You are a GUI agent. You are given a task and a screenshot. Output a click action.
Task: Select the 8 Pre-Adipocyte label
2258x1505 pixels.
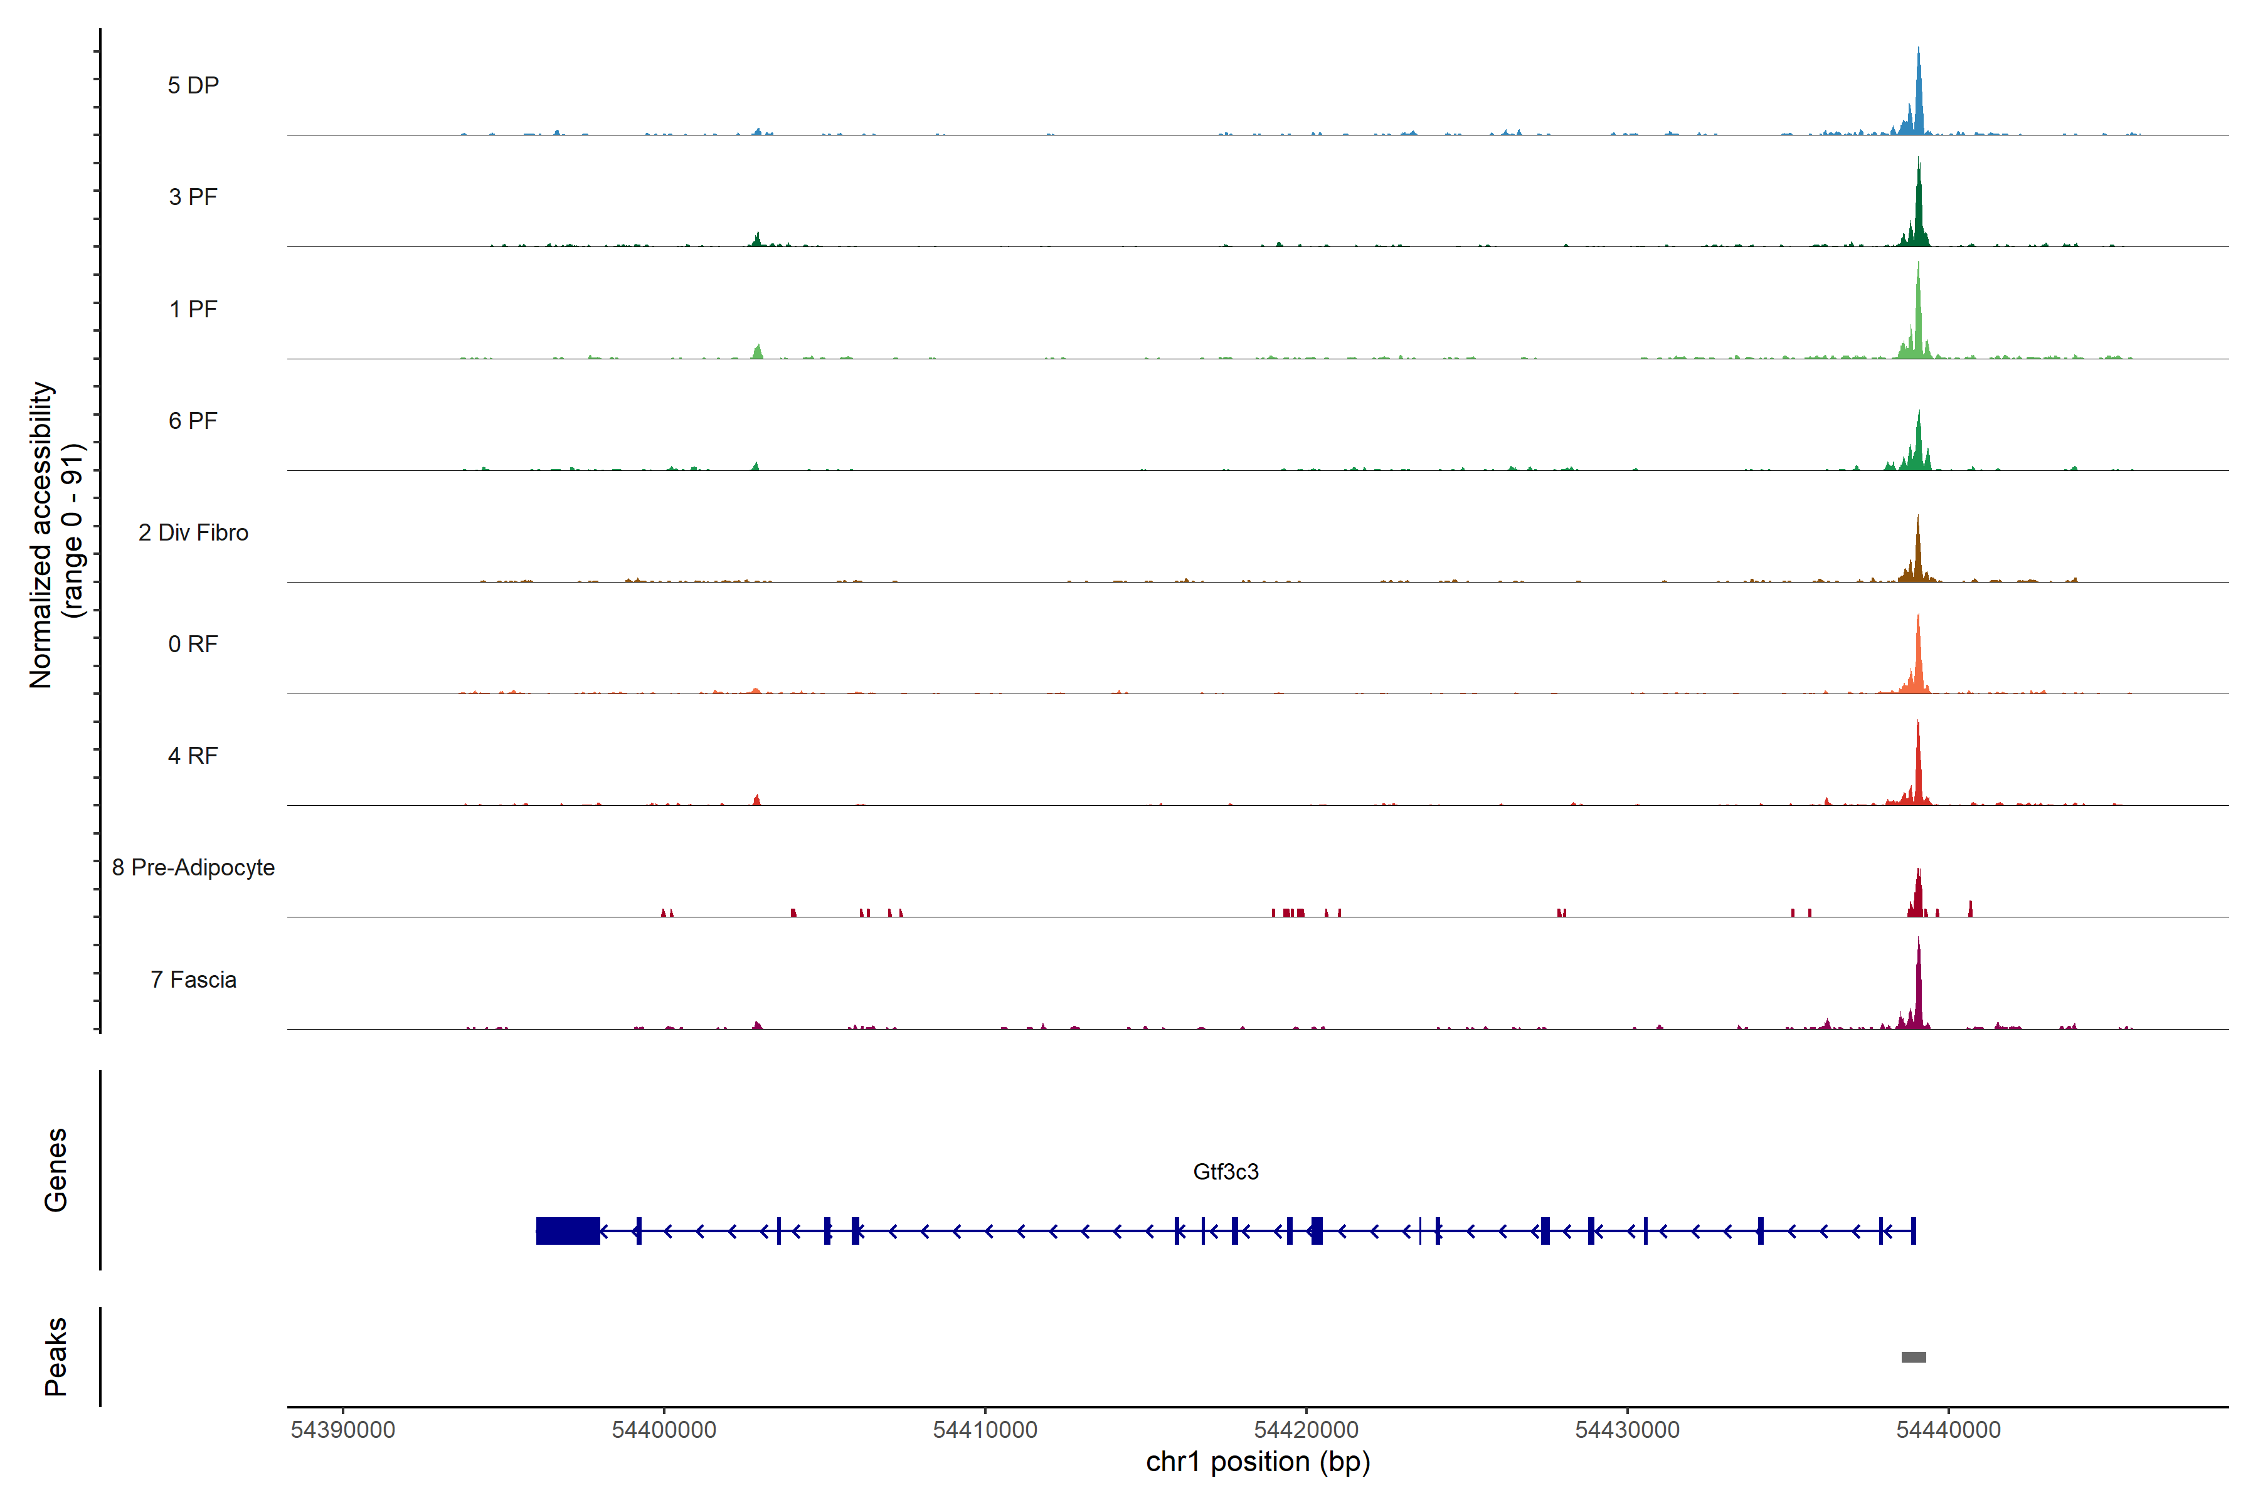[193, 868]
